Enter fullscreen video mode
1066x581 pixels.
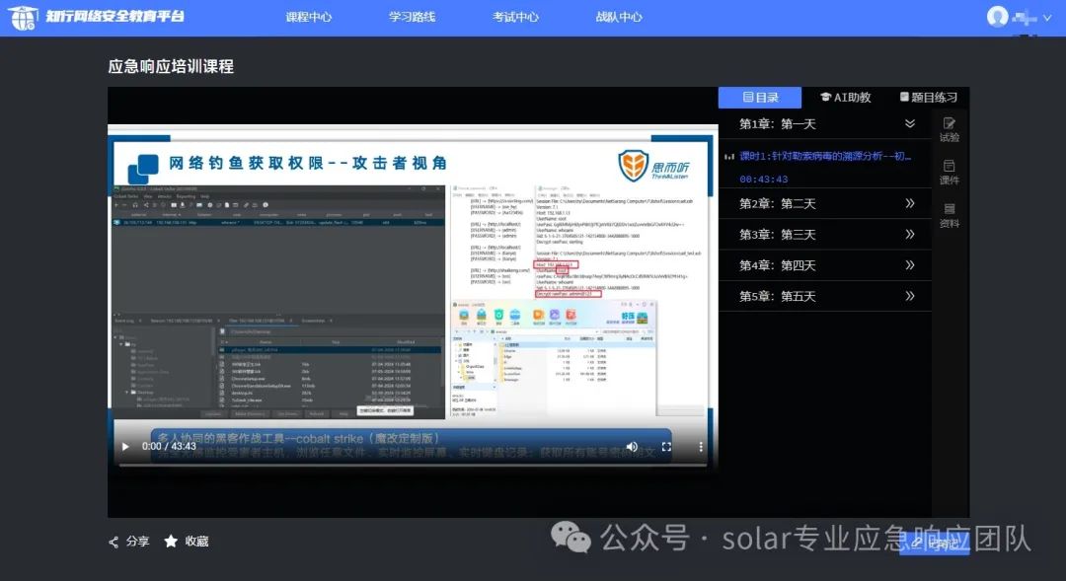pyautogui.click(x=666, y=447)
